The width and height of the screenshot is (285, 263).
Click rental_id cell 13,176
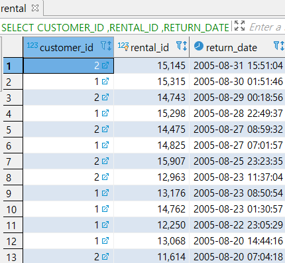click(152, 193)
